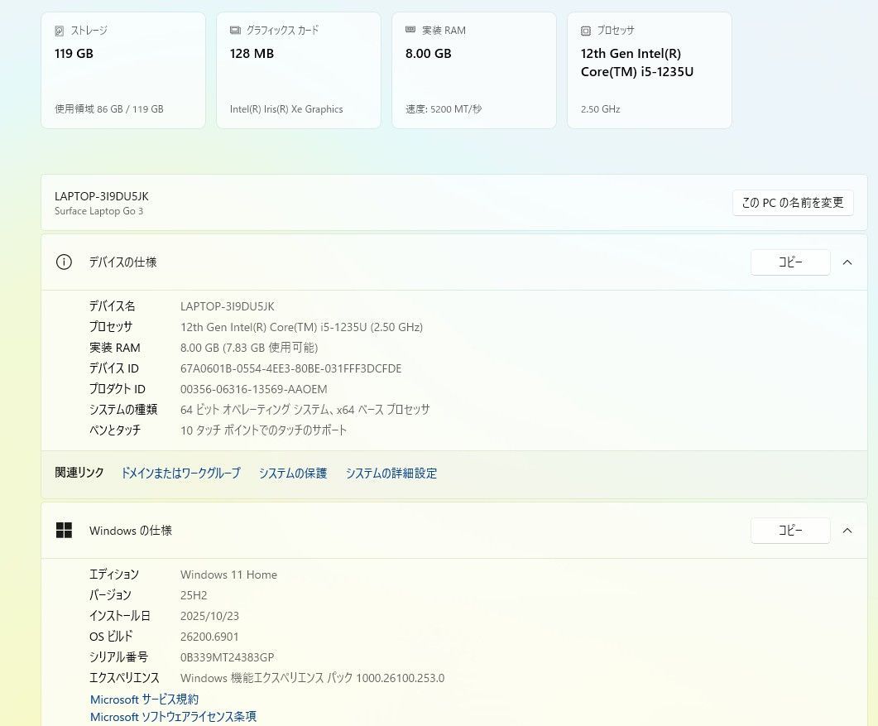Collapse the デバイスの仕様 section chevron
The height and width of the screenshot is (726, 878).
(847, 262)
